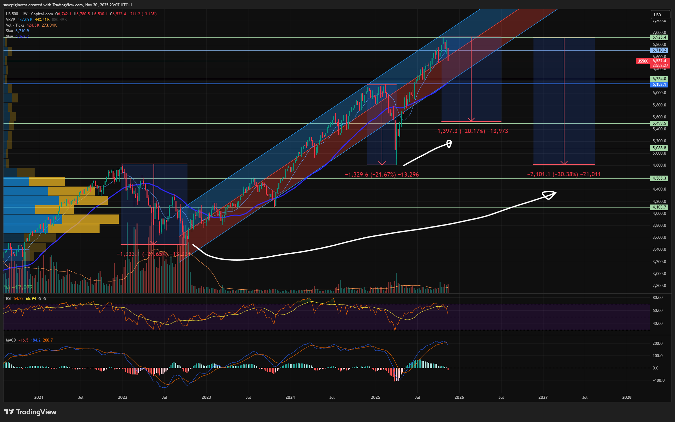Click the VRVP indicator legend label
The image size is (675, 422).
point(10,20)
